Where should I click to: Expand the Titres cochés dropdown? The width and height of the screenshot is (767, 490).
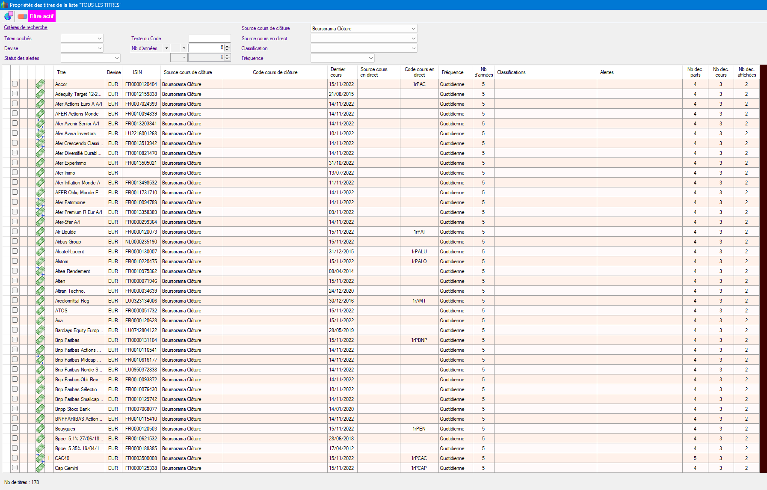coord(99,39)
